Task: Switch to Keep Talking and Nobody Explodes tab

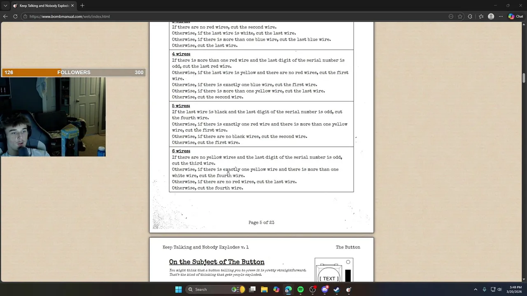Action: click(43, 6)
